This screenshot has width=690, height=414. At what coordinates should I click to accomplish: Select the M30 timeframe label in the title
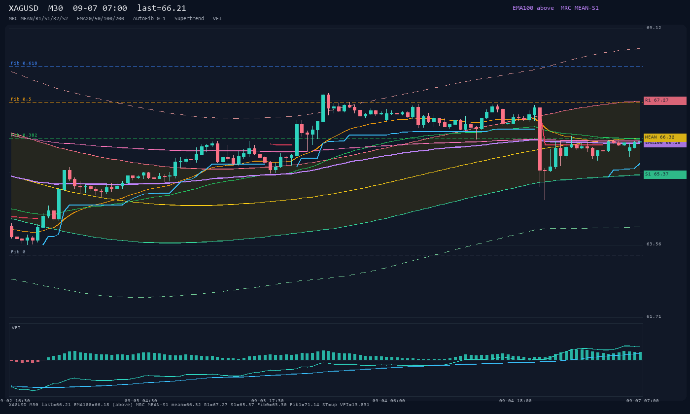56,8
